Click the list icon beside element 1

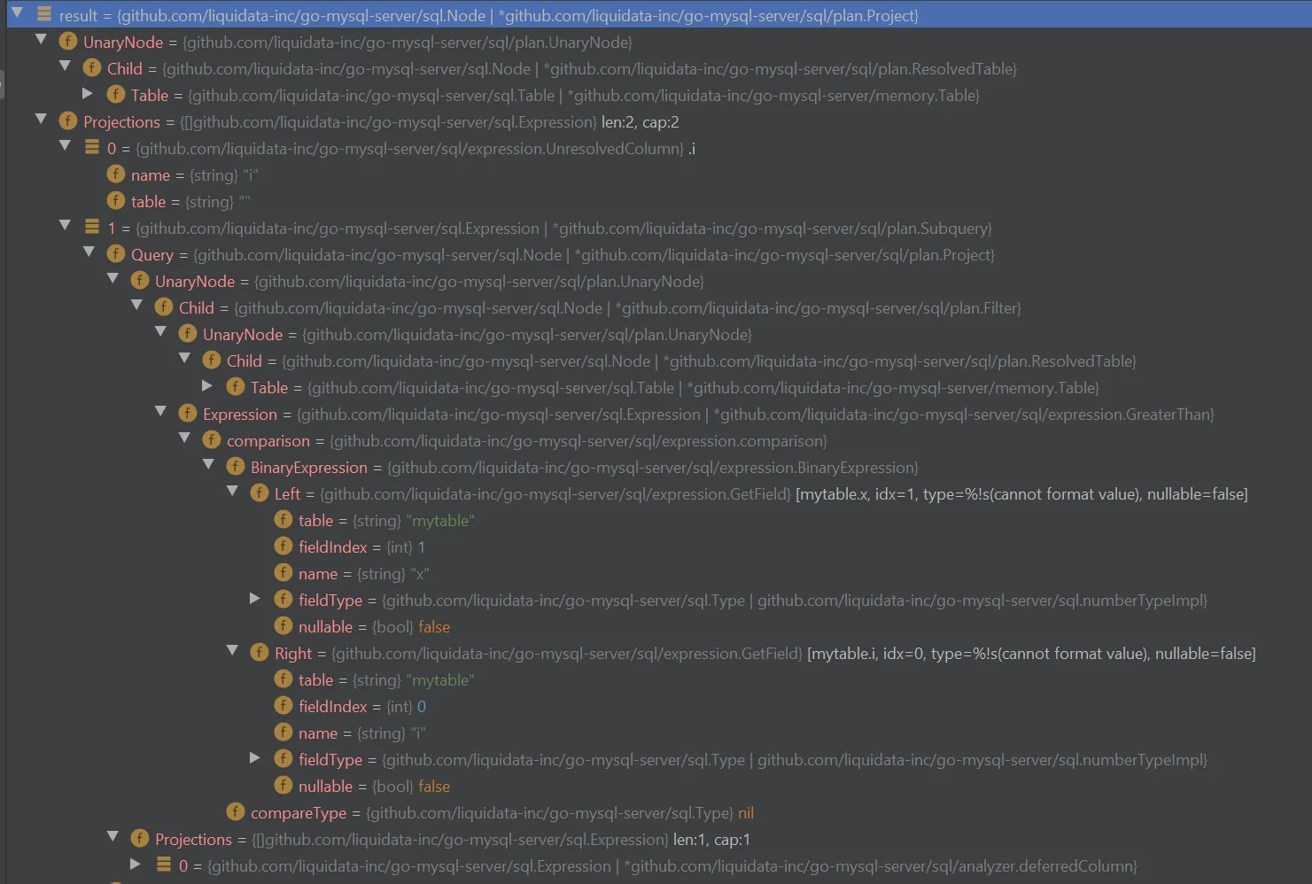[x=92, y=227]
